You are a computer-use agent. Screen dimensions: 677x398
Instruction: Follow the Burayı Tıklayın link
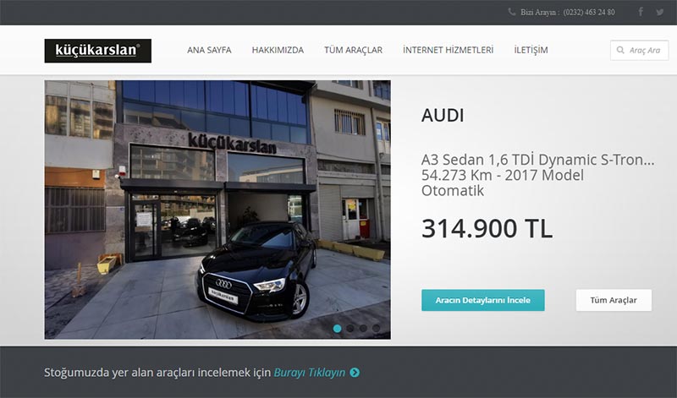(x=310, y=372)
